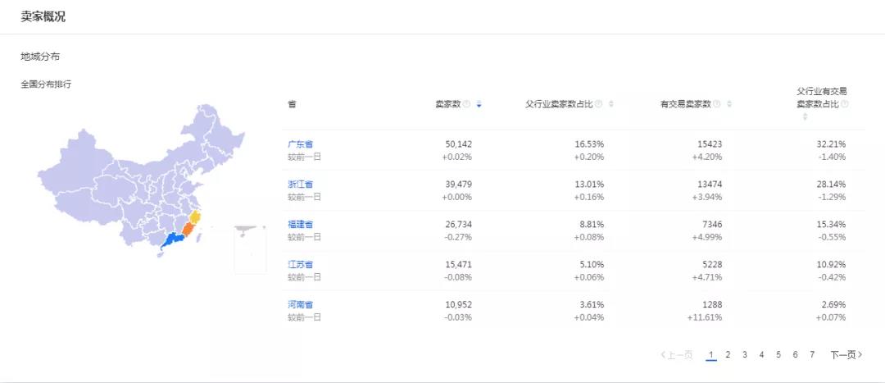Click the help icon beside 卖家数
Screen dimensions: 885x383
[x=466, y=104]
